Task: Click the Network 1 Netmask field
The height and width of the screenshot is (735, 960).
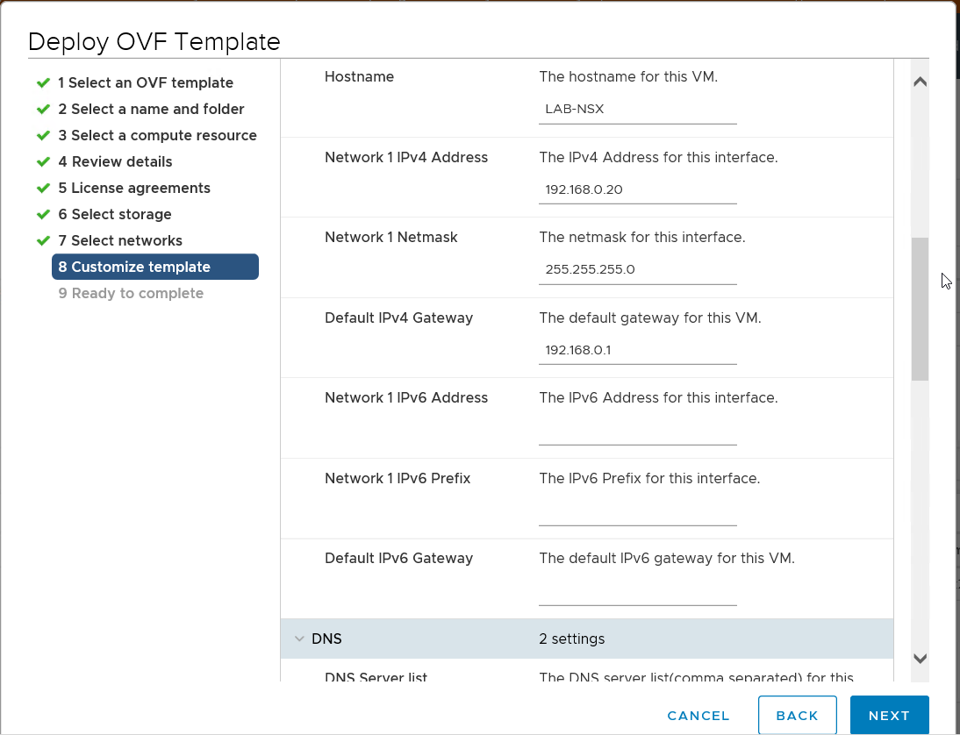Action: pos(637,270)
